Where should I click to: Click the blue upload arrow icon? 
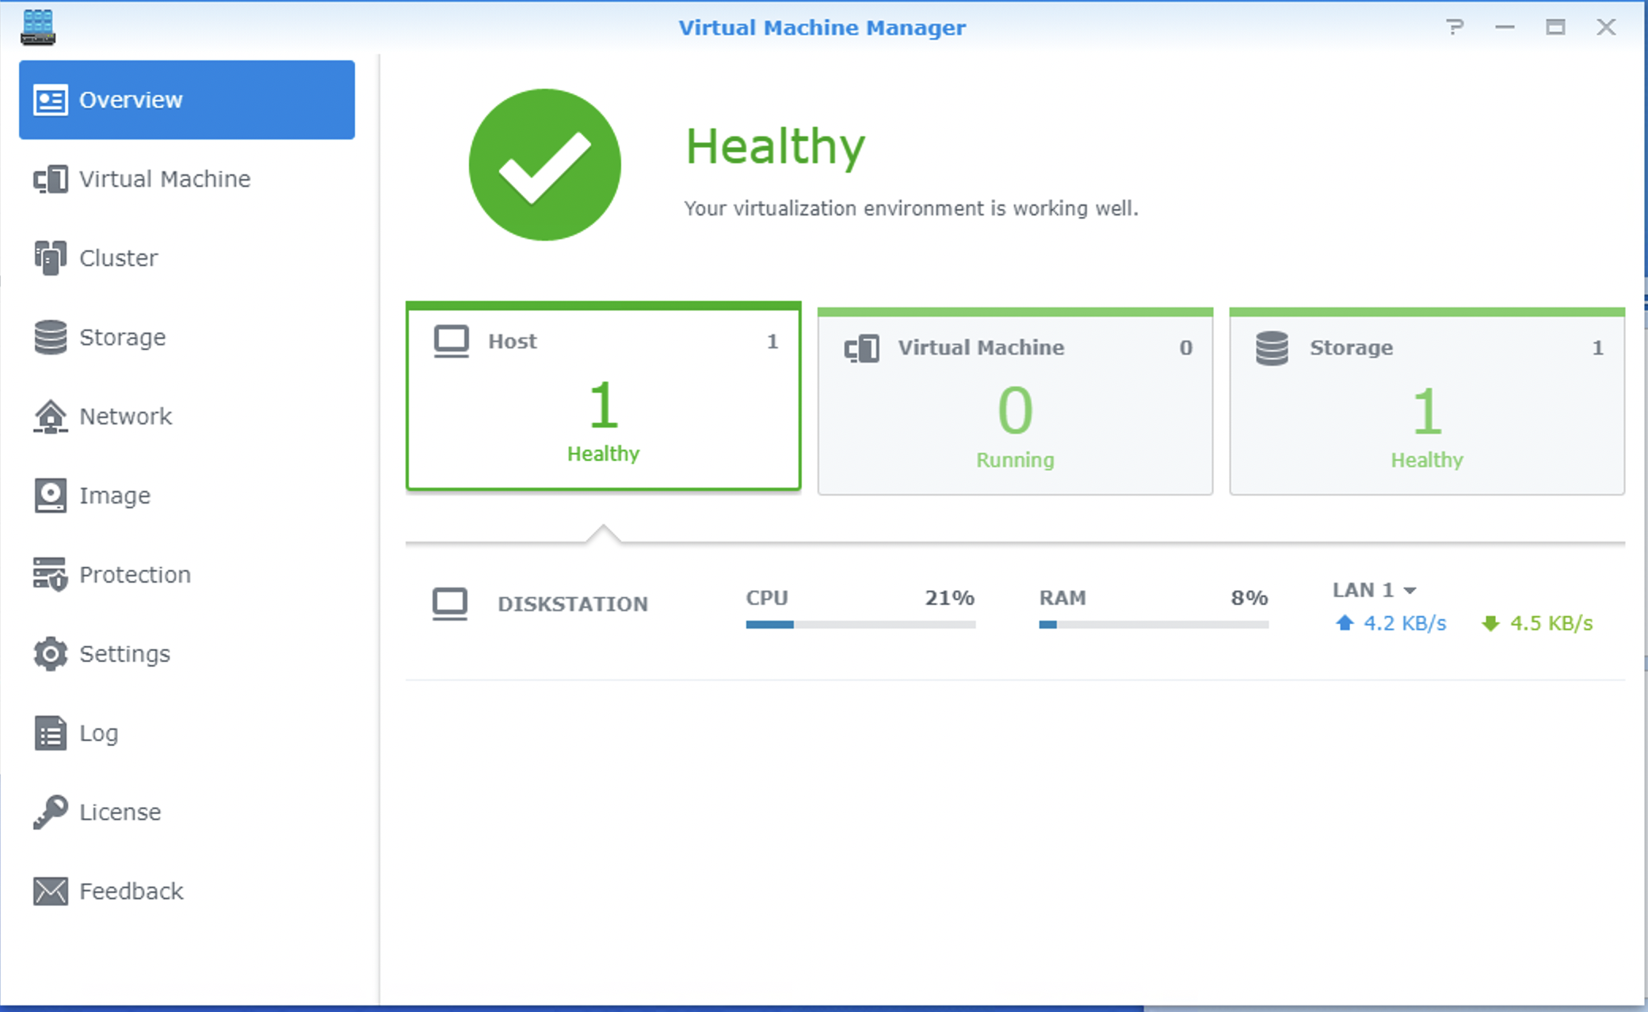pyautogui.click(x=1345, y=623)
